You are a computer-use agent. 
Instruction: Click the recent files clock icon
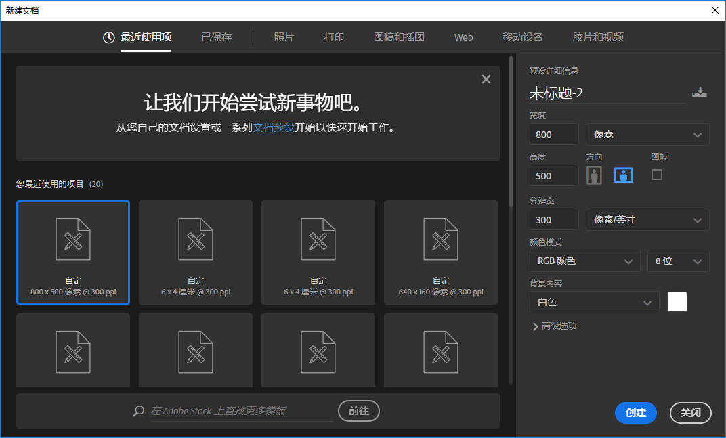(x=108, y=38)
